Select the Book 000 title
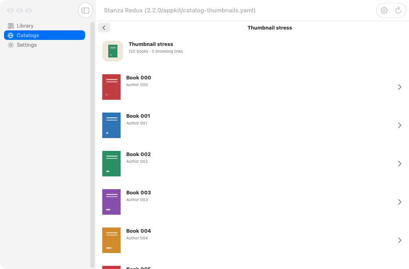409x269 pixels. coord(139,78)
